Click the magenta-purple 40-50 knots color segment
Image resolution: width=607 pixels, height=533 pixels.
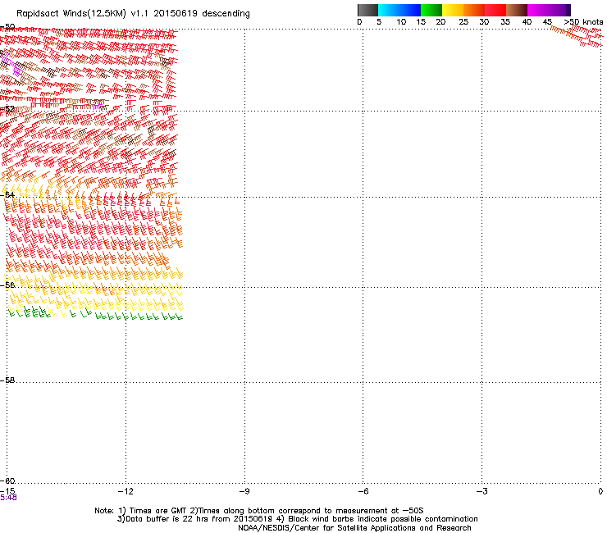pos(549,10)
